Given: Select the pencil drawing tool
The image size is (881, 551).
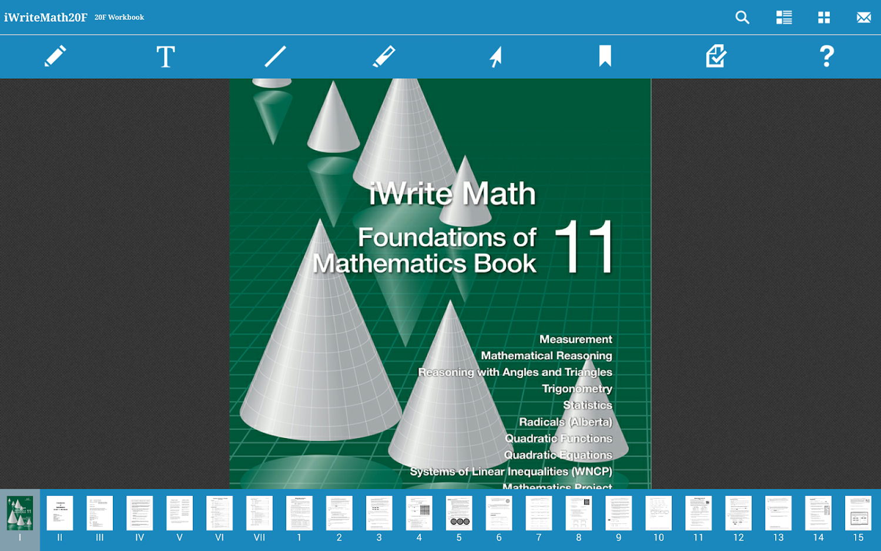Looking at the screenshot, I should 55,56.
